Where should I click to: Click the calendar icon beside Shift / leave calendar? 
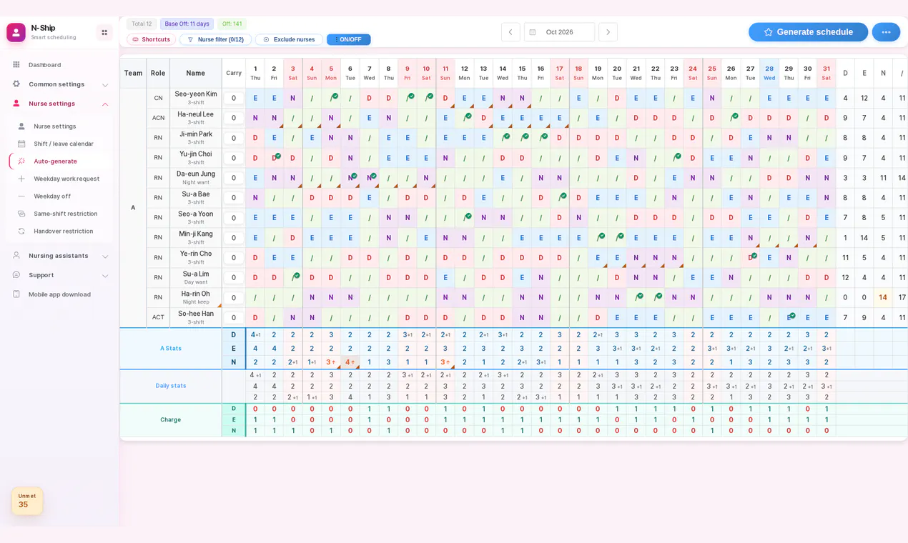coord(21,144)
